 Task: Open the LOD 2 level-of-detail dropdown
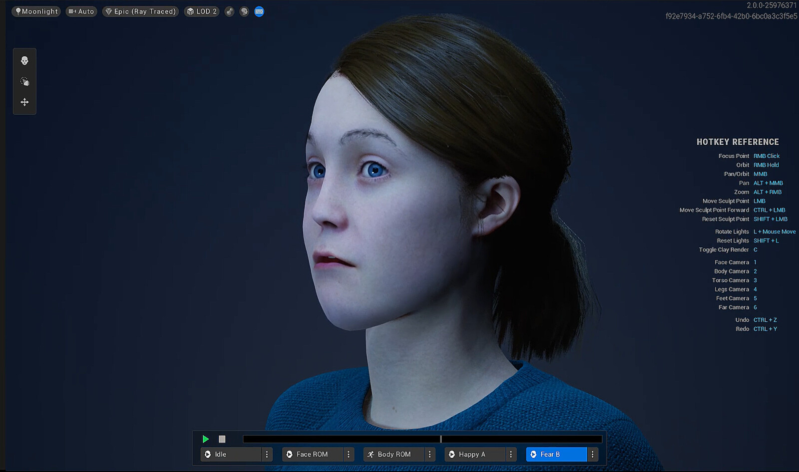tap(202, 11)
